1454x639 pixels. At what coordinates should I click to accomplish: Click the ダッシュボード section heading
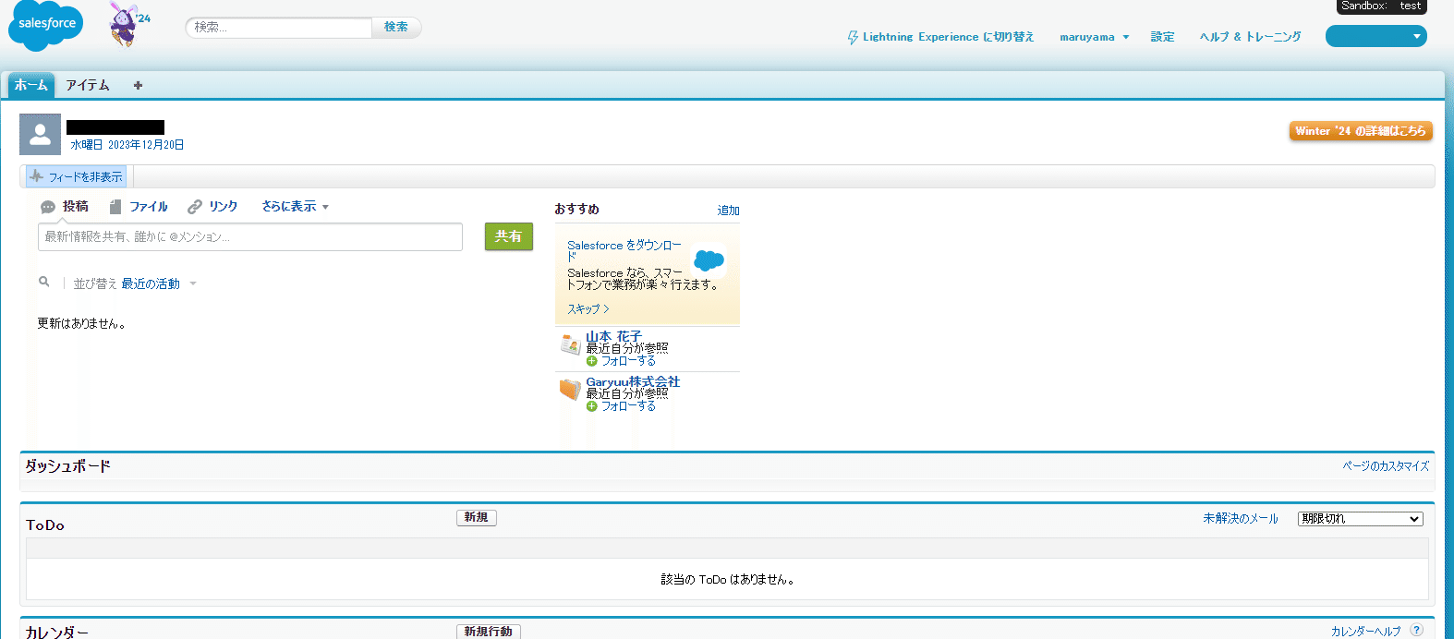[x=67, y=466]
